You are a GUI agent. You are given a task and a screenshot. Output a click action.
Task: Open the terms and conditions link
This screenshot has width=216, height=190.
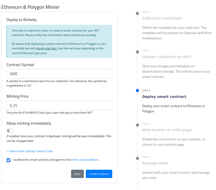(85, 160)
